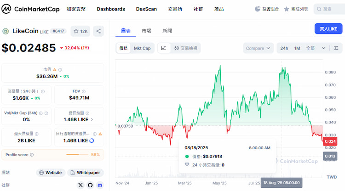Open the portfolio pie chart icon

coord(258,9)
